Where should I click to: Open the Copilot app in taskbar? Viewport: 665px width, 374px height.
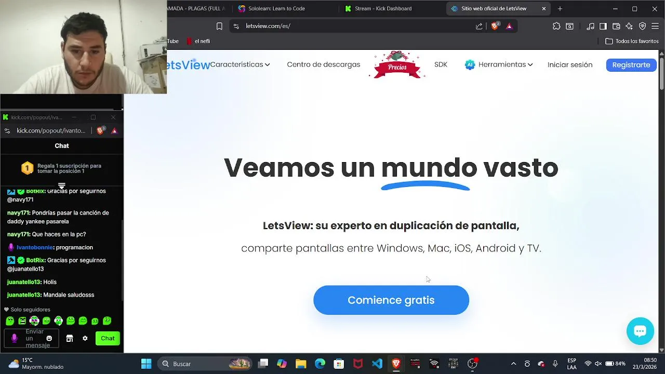click(x=282, y=364)
